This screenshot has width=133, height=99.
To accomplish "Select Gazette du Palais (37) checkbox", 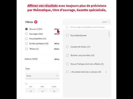I will [67, 47].
